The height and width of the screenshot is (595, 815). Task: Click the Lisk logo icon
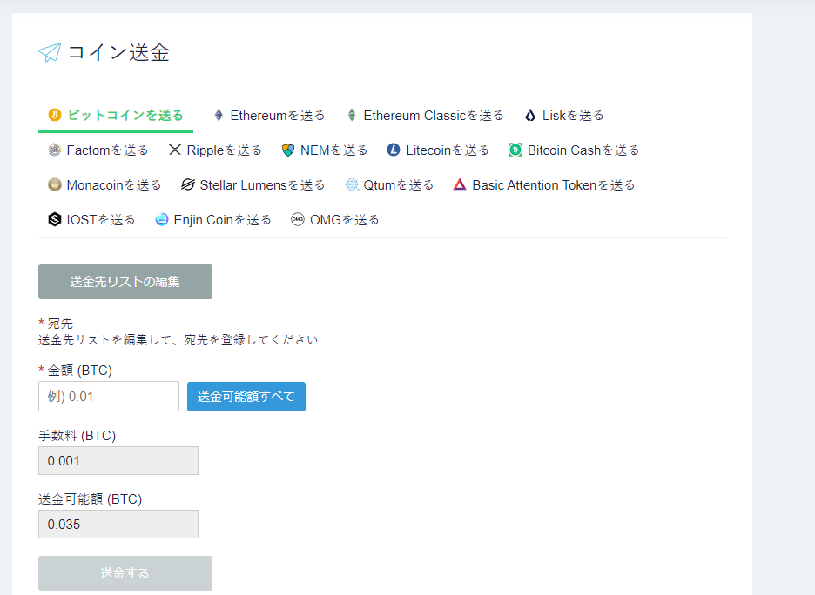(x=530, y=116)
